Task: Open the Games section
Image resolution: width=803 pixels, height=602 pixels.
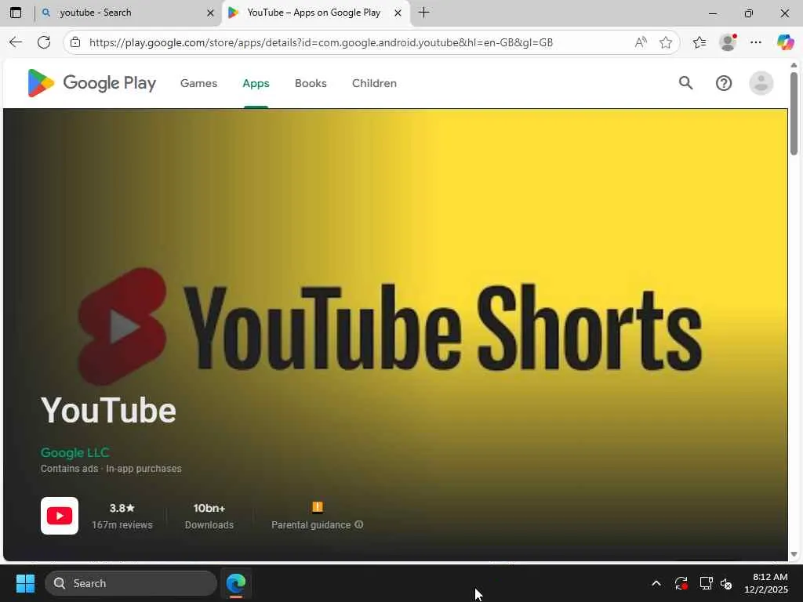Action: tap(198, 83)
